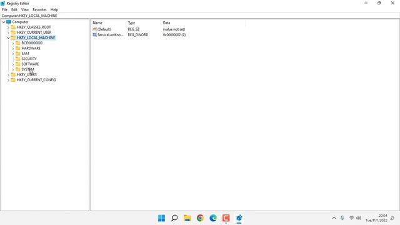Click the HARDWARE folder icon
Image resolution: width=400 pixels, height=225 pixels.
[x=18, y=48]
